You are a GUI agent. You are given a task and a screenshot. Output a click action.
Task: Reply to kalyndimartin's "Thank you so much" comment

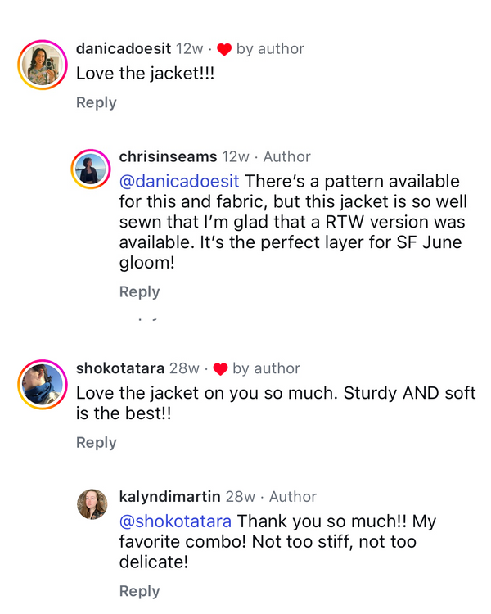coord(139,591)
